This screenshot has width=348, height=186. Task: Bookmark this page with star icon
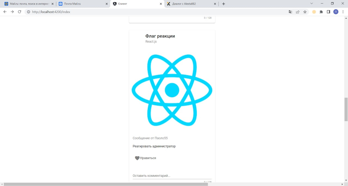click(x=305, y=12)
